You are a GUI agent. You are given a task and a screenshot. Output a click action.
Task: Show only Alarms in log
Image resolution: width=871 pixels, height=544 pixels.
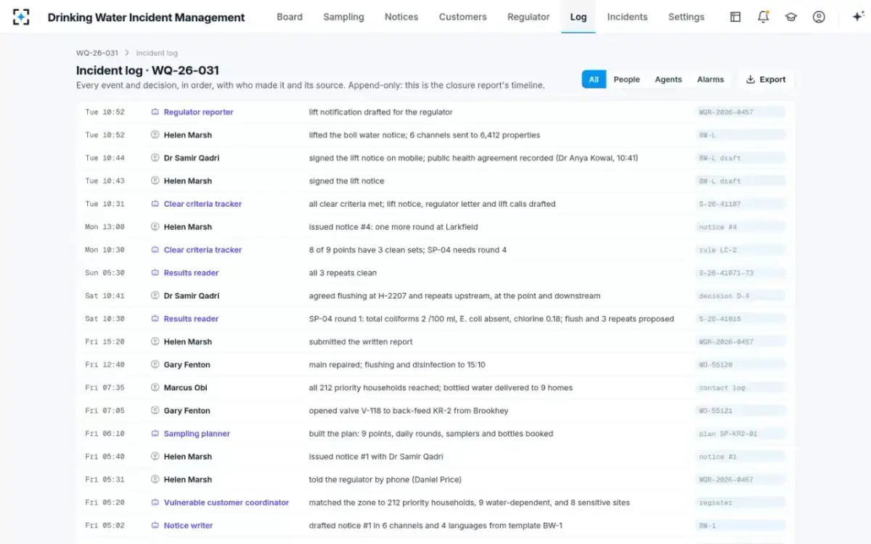point(711,80)
